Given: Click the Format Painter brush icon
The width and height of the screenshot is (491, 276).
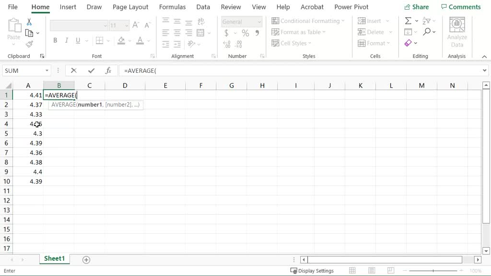Looking at the screenshot, I should click(29, 44).
